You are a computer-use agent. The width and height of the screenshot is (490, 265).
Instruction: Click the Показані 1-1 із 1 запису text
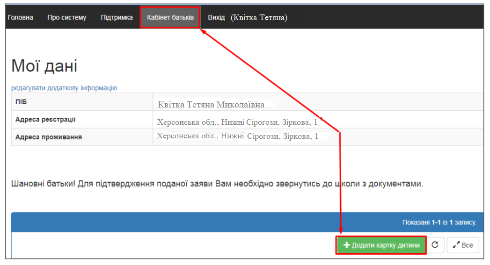tap(439, 222)
